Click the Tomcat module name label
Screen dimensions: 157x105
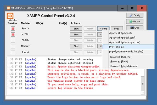click(25, 52)
